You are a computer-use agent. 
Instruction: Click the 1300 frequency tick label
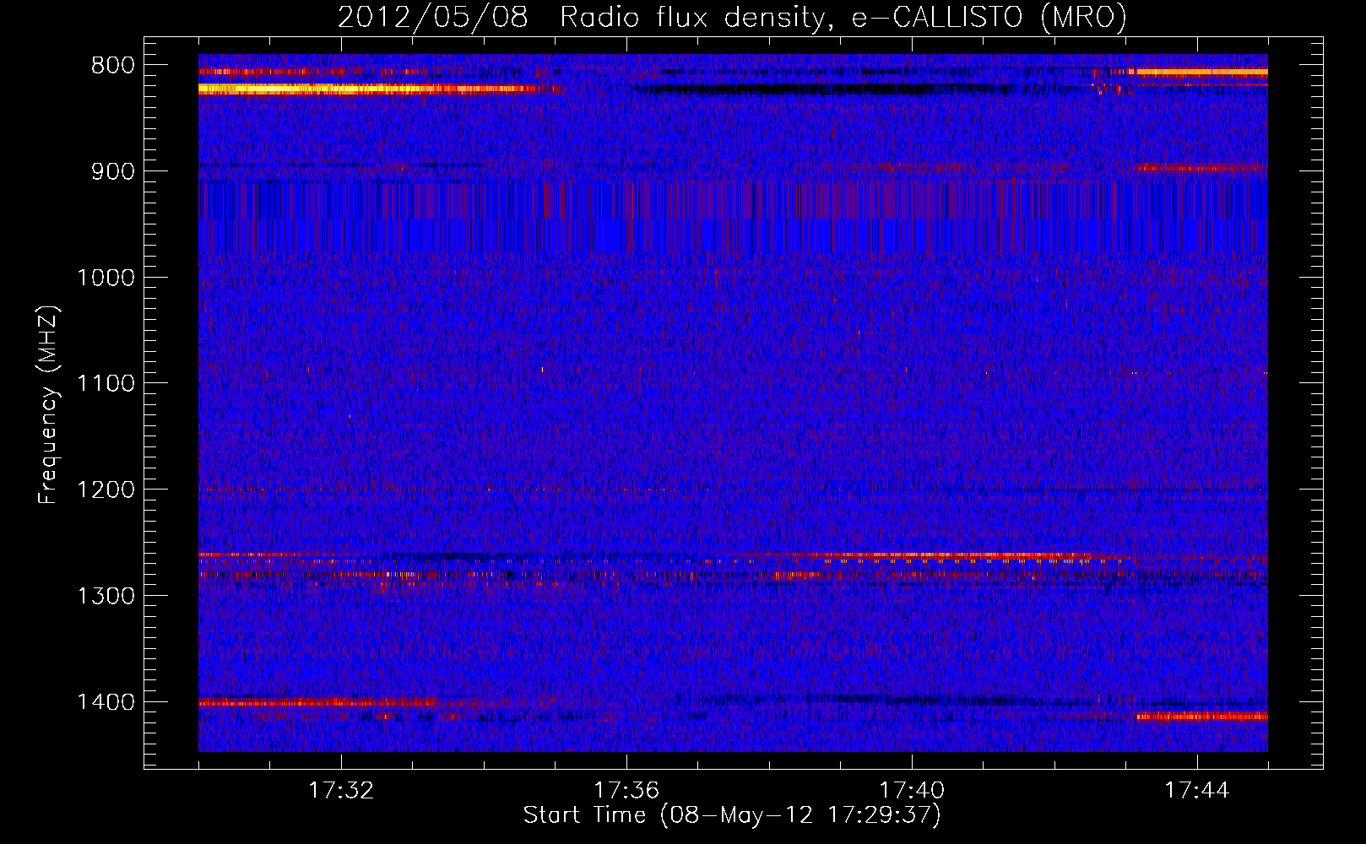[106, 596]
